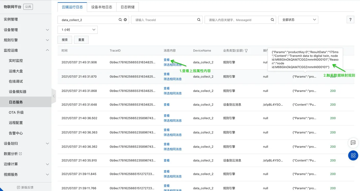This screenshot has height=191, width=360.
Task: Open 数据分析 external link in sidebar
Action: point(13,154)
